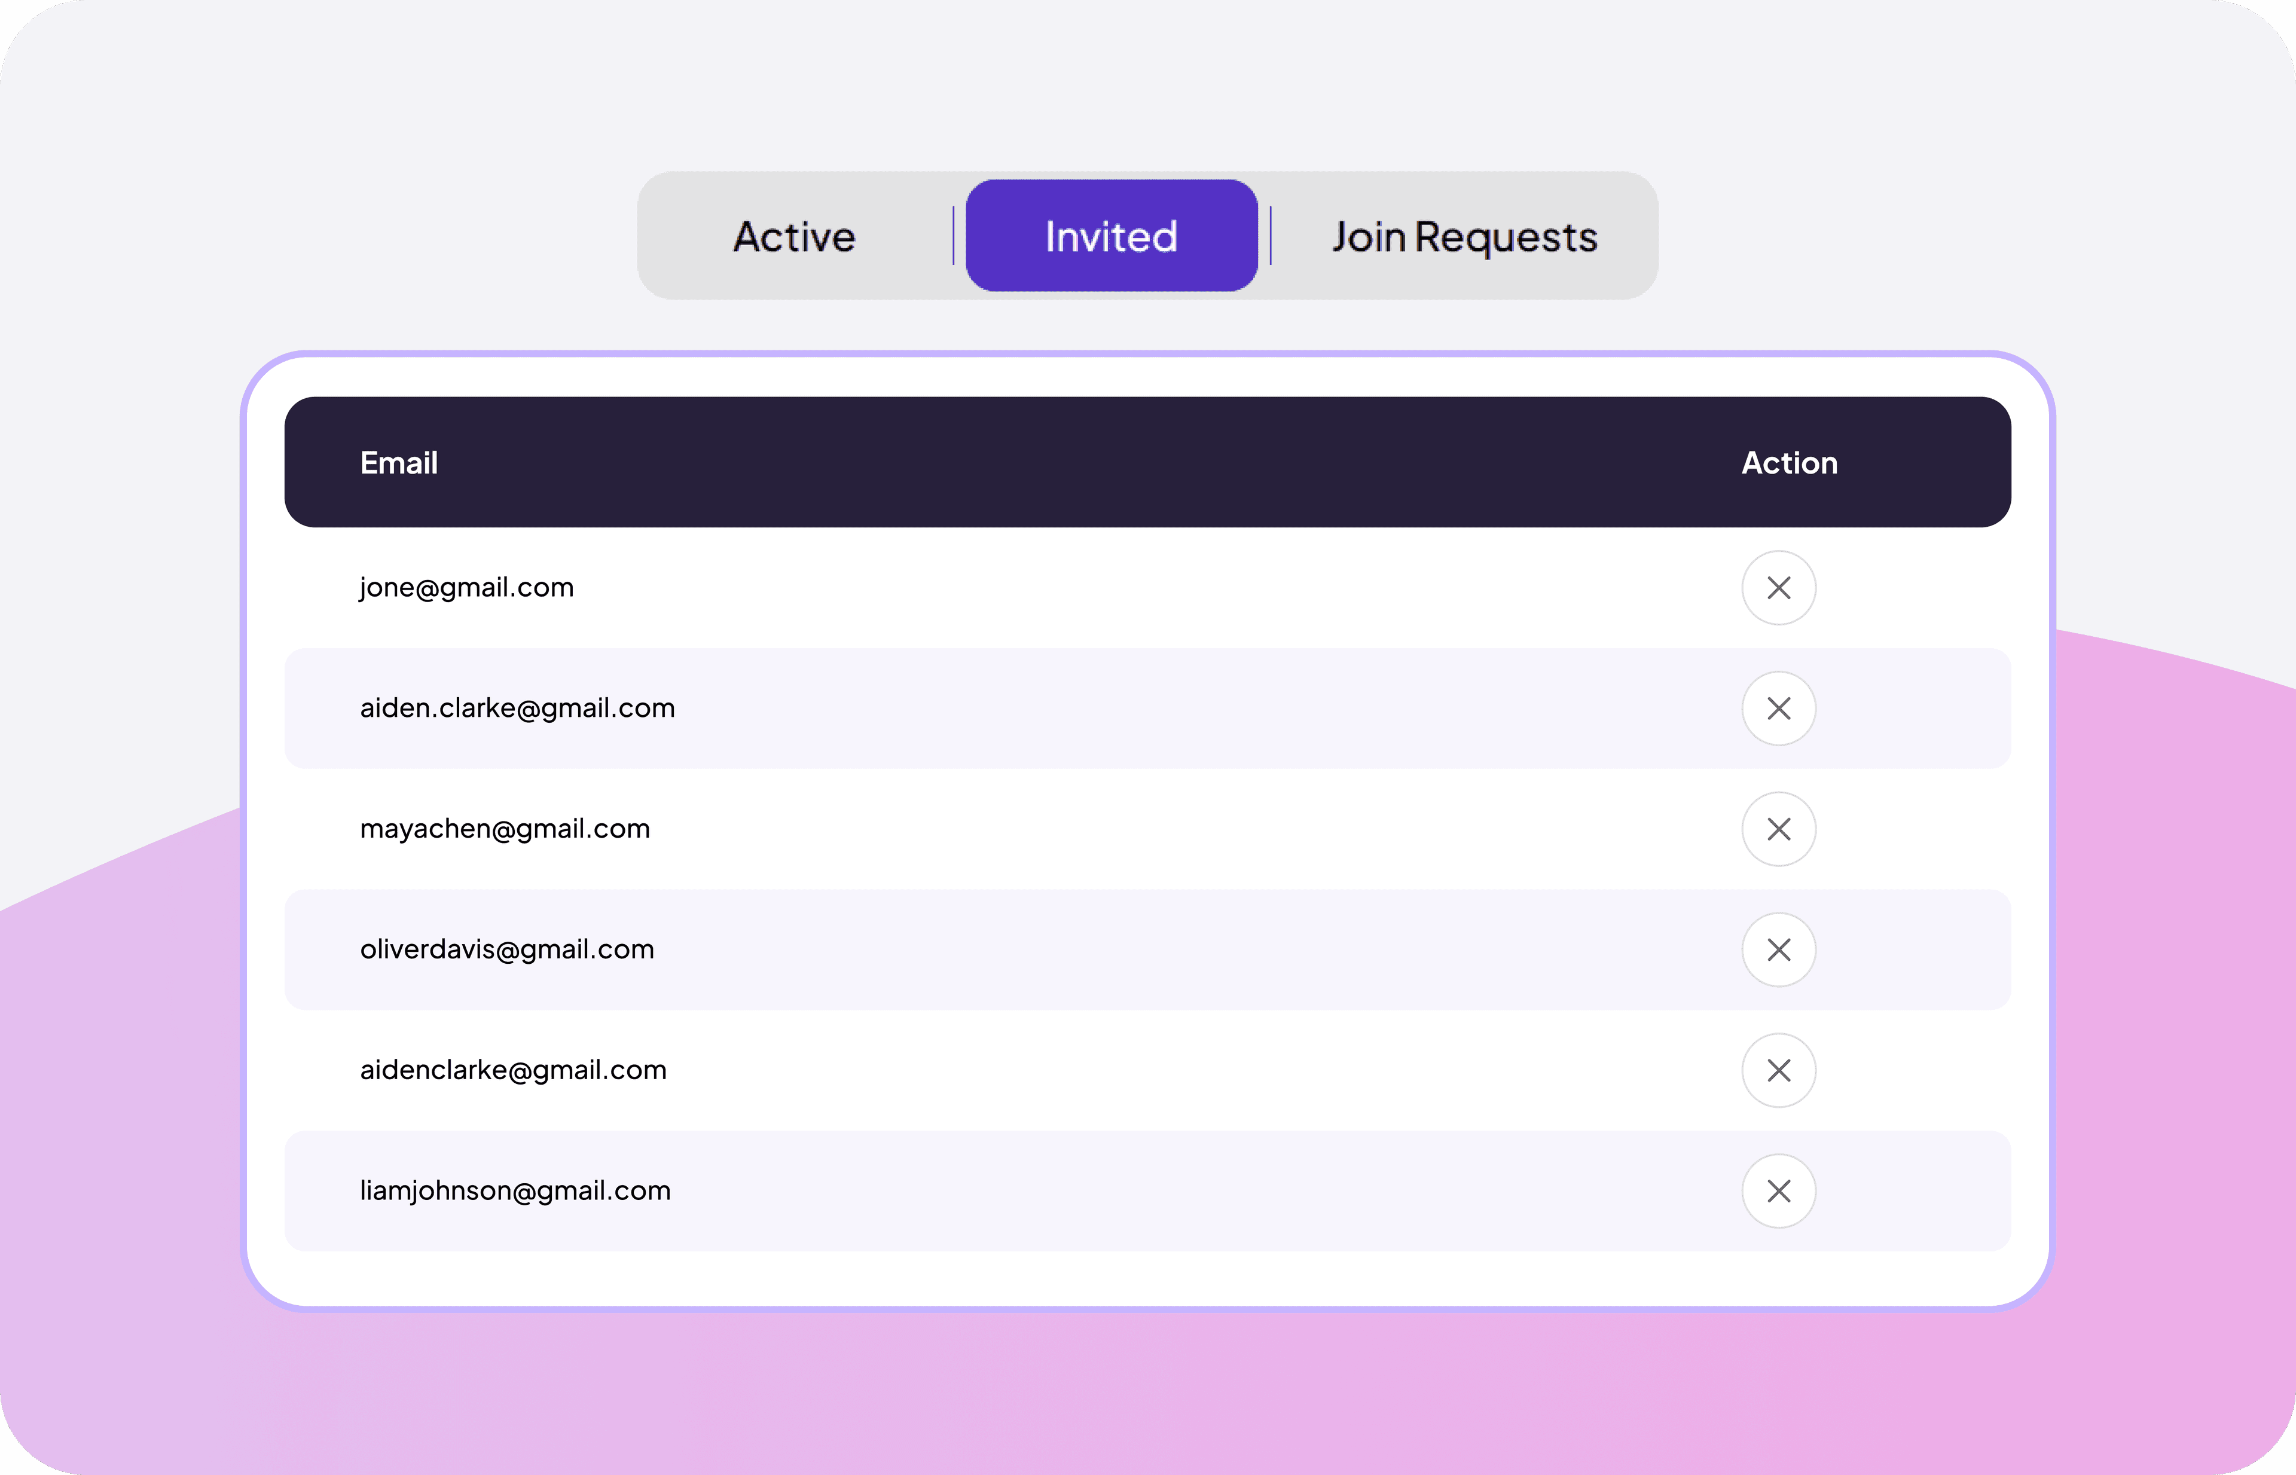2296x1475 pixels.
Task: Switch to the Active tab
Action: point(793,237)
